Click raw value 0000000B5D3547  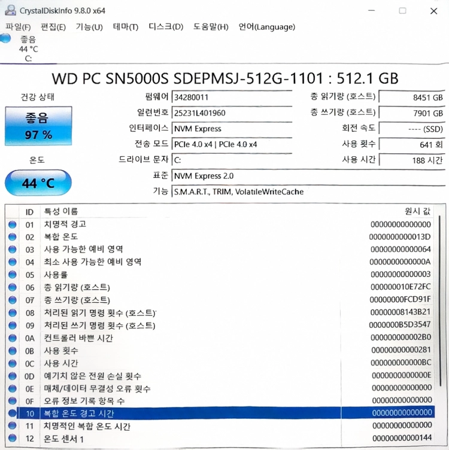400,324
